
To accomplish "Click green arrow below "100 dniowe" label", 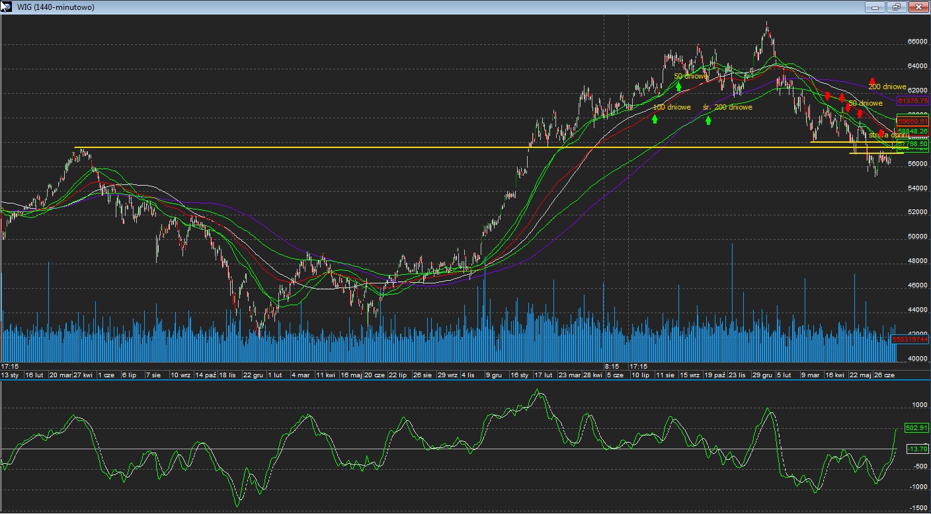I will 655,119.
